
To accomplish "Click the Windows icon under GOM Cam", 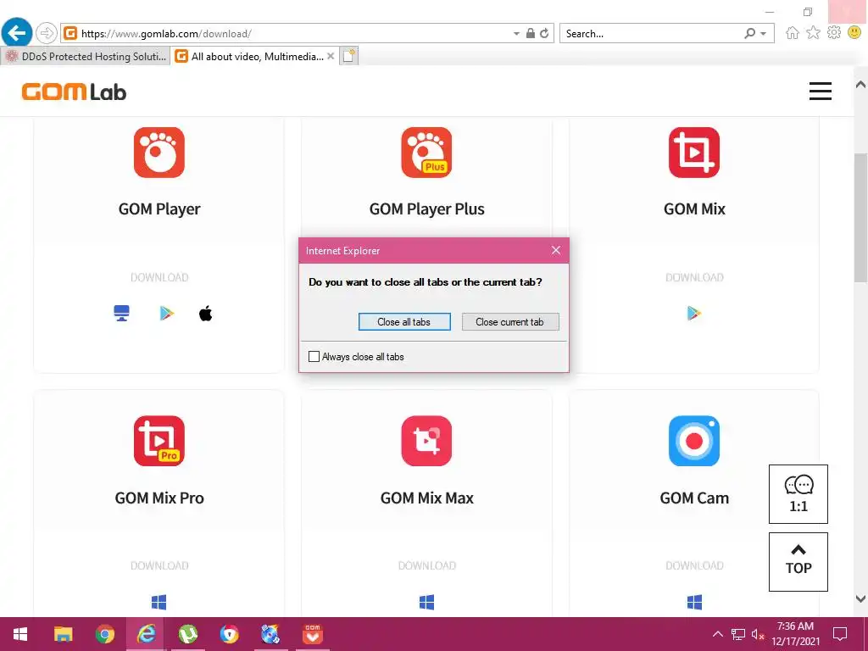I will [694, 602].
